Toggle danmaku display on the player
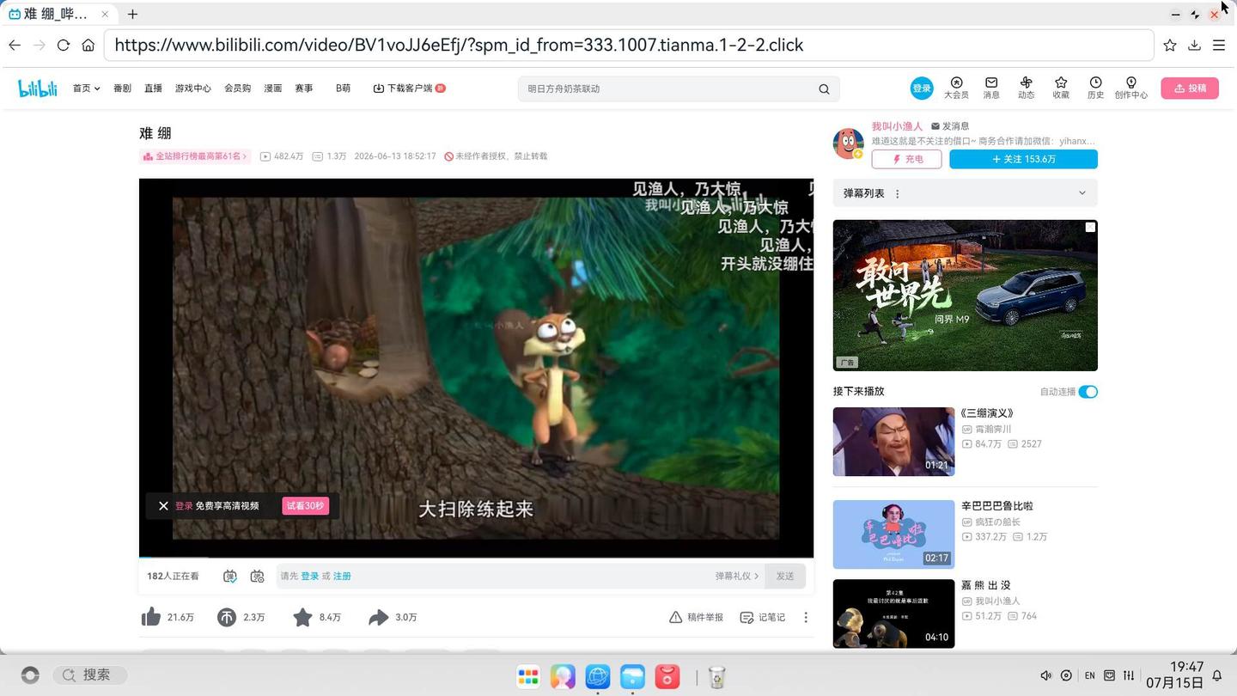The height and width of the screenshot is (696, 1237). tap(229, 576)
